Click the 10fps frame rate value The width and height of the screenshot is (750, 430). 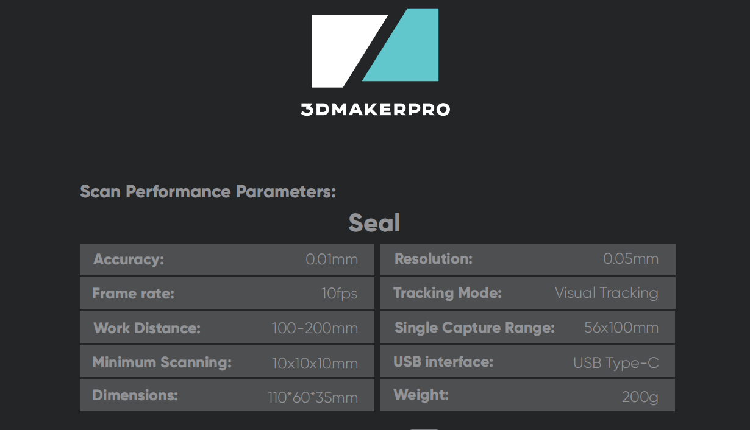[x=339, y=294]
